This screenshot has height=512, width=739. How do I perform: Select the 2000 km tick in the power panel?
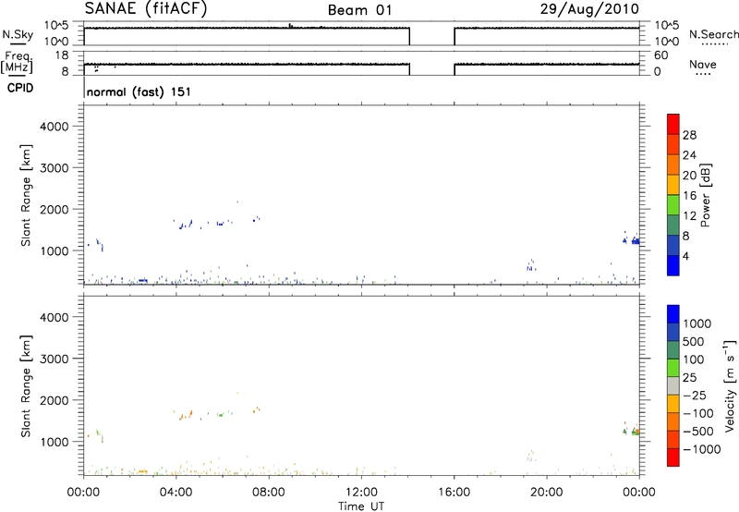tap(55, 209)
